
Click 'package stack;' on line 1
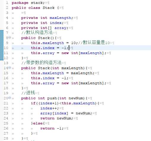pos(28,3)
